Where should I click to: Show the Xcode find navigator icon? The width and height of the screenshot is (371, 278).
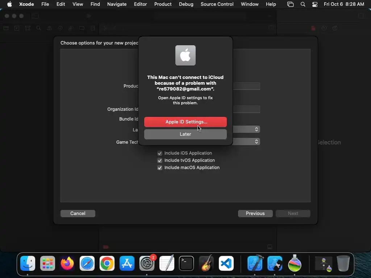click(38, 28)
